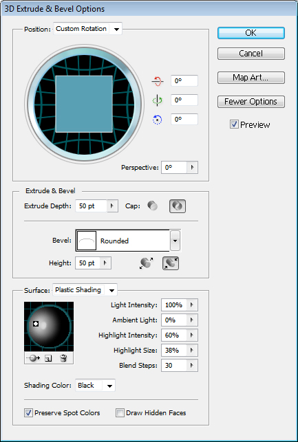
Task: Click the blue Z-axis rotation icon
Action: coord(157,120)
